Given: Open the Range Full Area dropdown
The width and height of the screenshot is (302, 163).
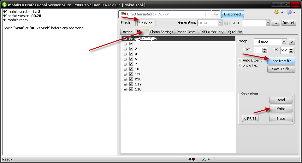Looking at the screenshot, I should [284, 42].
